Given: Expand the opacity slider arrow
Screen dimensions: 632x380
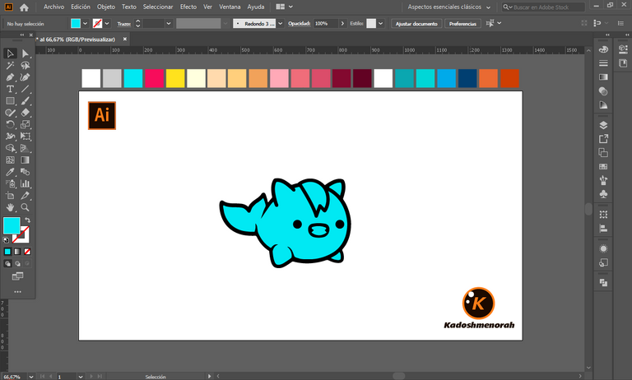Looking at the screenshot, I should coord(342,23).
